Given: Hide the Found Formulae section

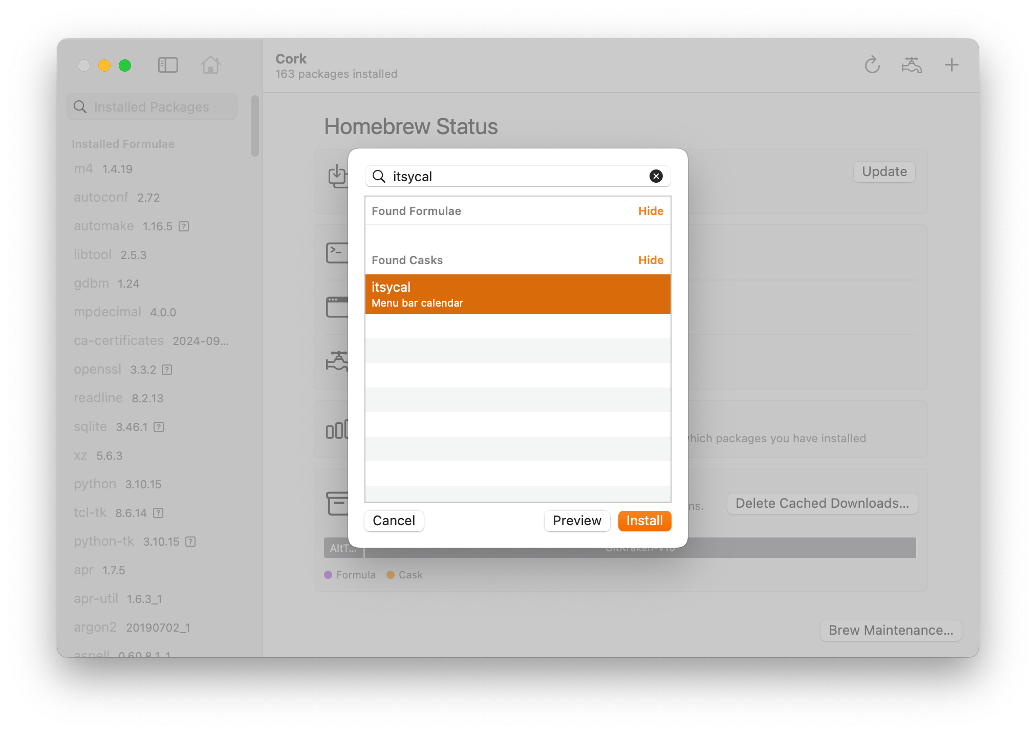Looking at the screenshot, I should [651, 211].
